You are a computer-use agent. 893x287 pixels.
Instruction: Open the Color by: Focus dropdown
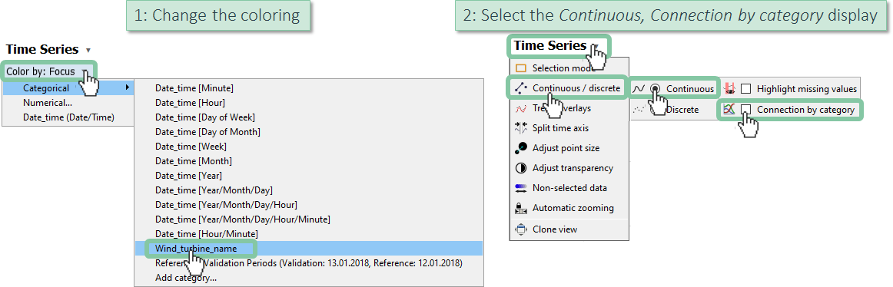[49, 72]
